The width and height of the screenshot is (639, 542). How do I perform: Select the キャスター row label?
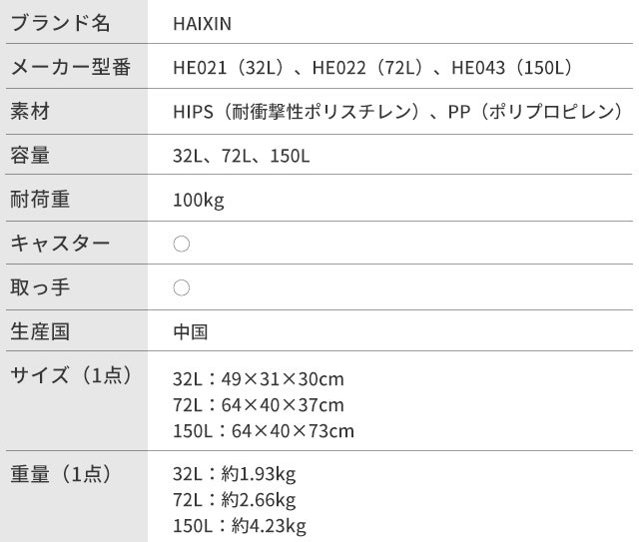[60, 244]
